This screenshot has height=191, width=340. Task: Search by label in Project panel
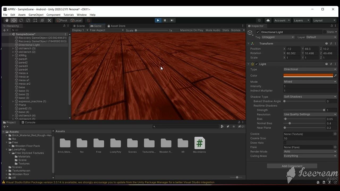[x=228, y=127]
